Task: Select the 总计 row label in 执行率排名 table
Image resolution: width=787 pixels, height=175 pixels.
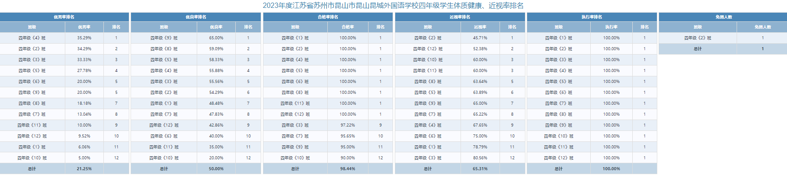Action: [559, 169]
